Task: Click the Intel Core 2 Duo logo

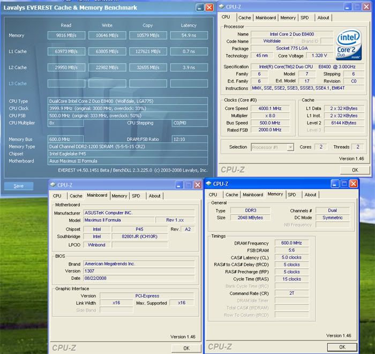Action: [349, 45]
